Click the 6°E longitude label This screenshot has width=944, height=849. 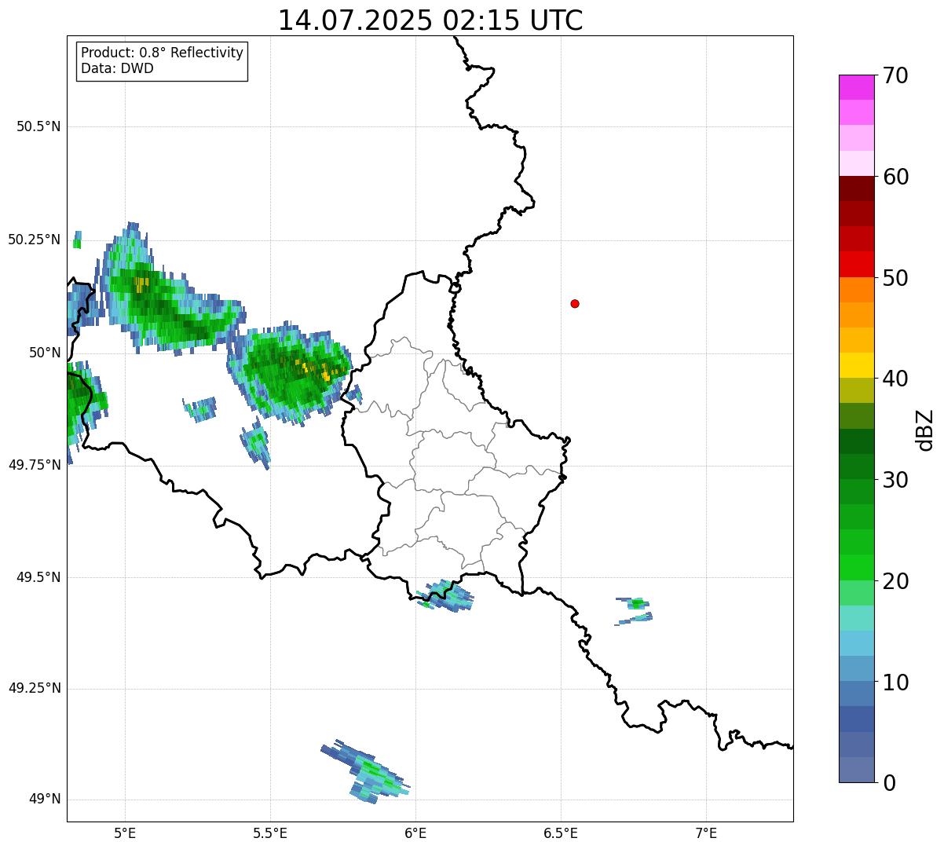click(x=415, y=833)
